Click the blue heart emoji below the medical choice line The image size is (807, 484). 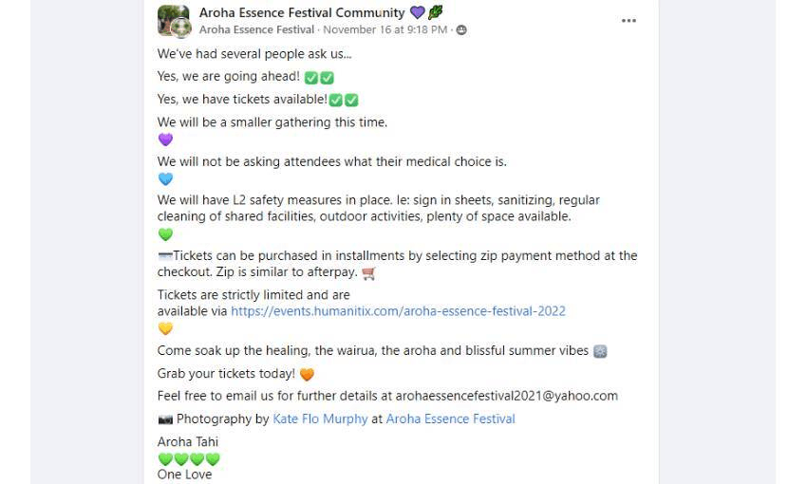tap(165, 178)
